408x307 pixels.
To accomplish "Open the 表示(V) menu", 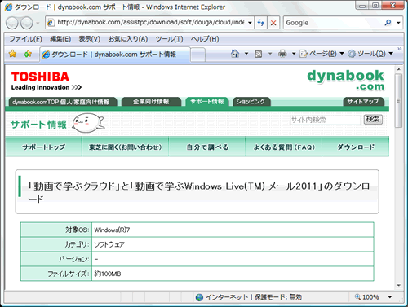I will 89,39.
